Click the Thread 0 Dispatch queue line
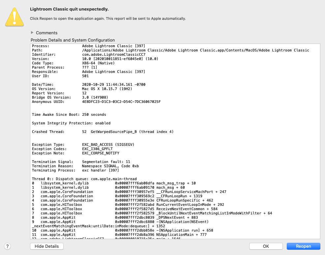Image resolution: width=325 pixels, height=255 pixels. click(x=82, y=179)
